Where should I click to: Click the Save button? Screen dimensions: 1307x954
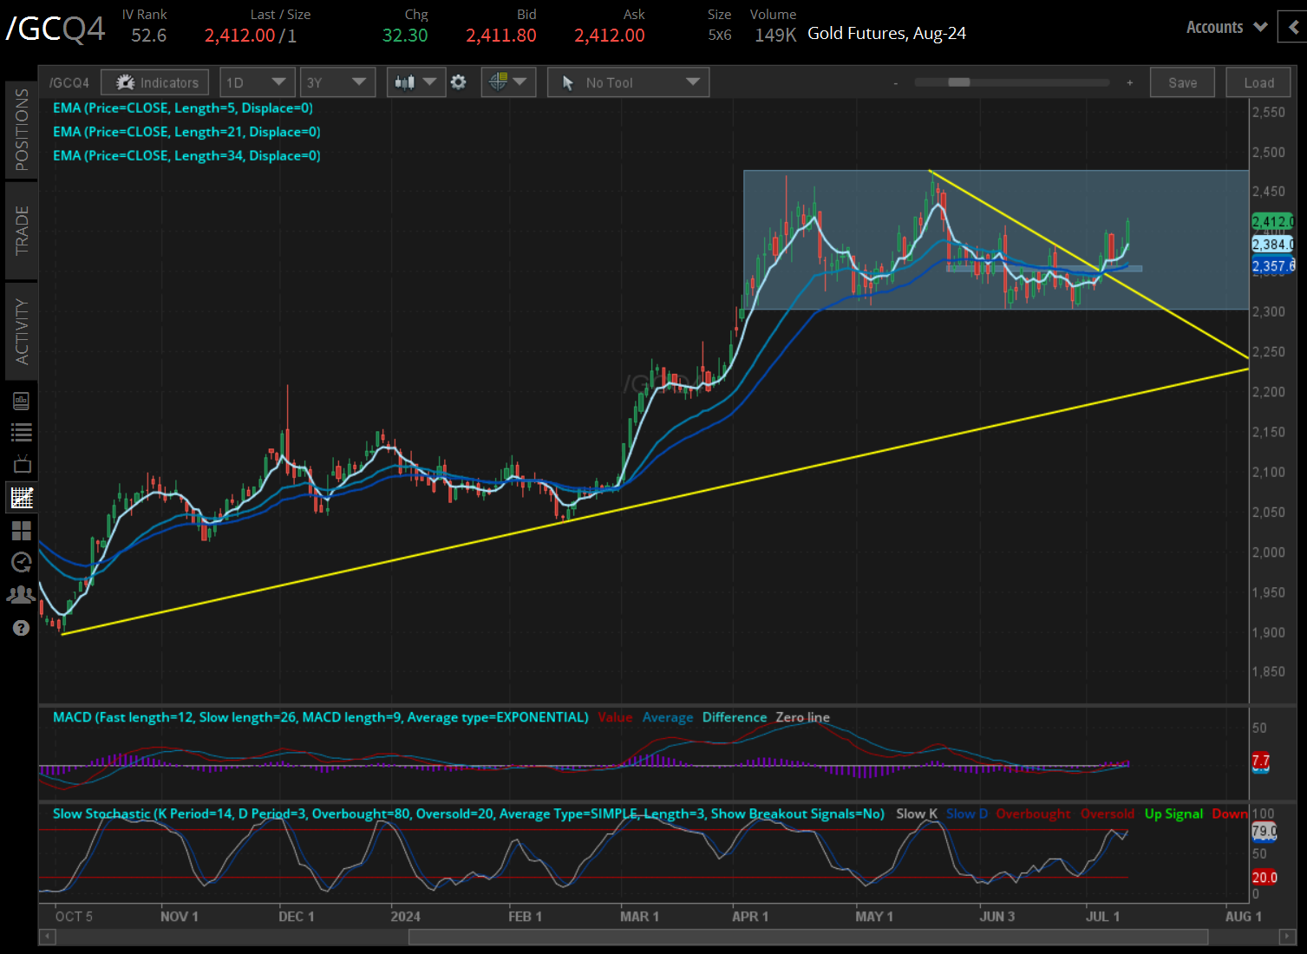pyautogui.click(x=1182, y=82)
